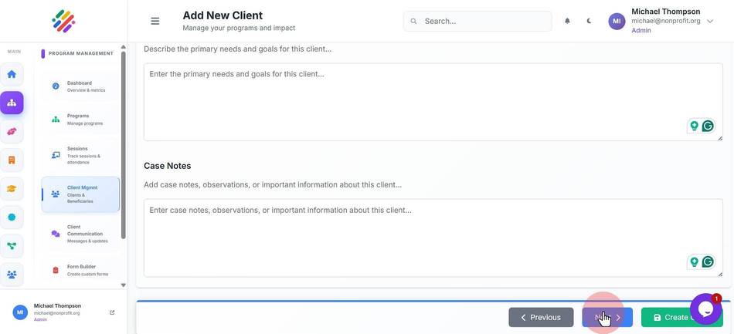The height and width of the screenshot is (334, 734).
Task: Toggle dark mode moon icon
Action: point(589,21)
